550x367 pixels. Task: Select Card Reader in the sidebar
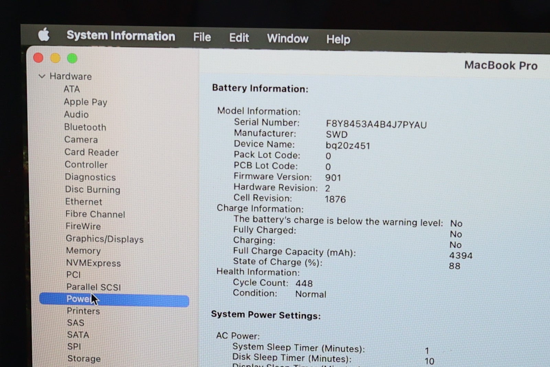tap(91, 152)
